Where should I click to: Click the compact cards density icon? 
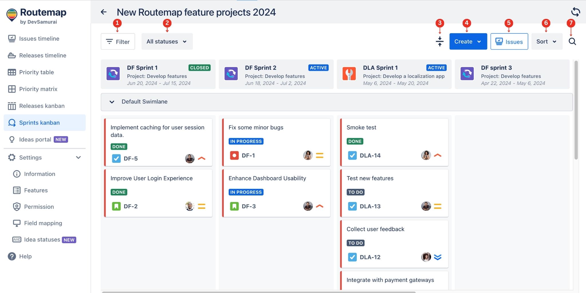440,41
